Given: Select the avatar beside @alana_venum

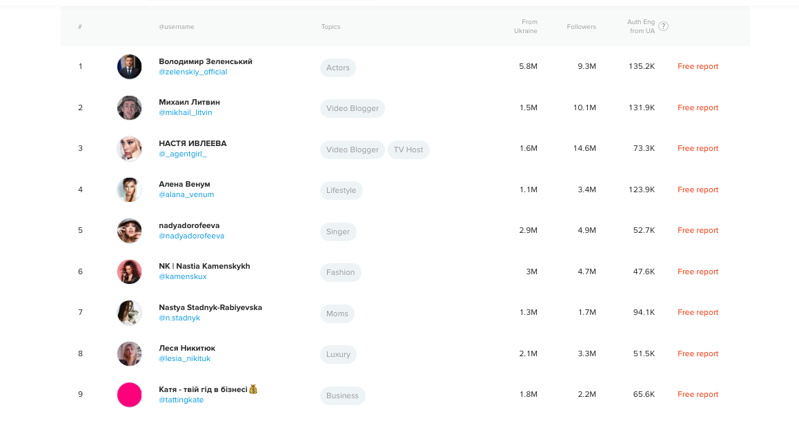Looking at the screenshot, I should tap(129, 189).
